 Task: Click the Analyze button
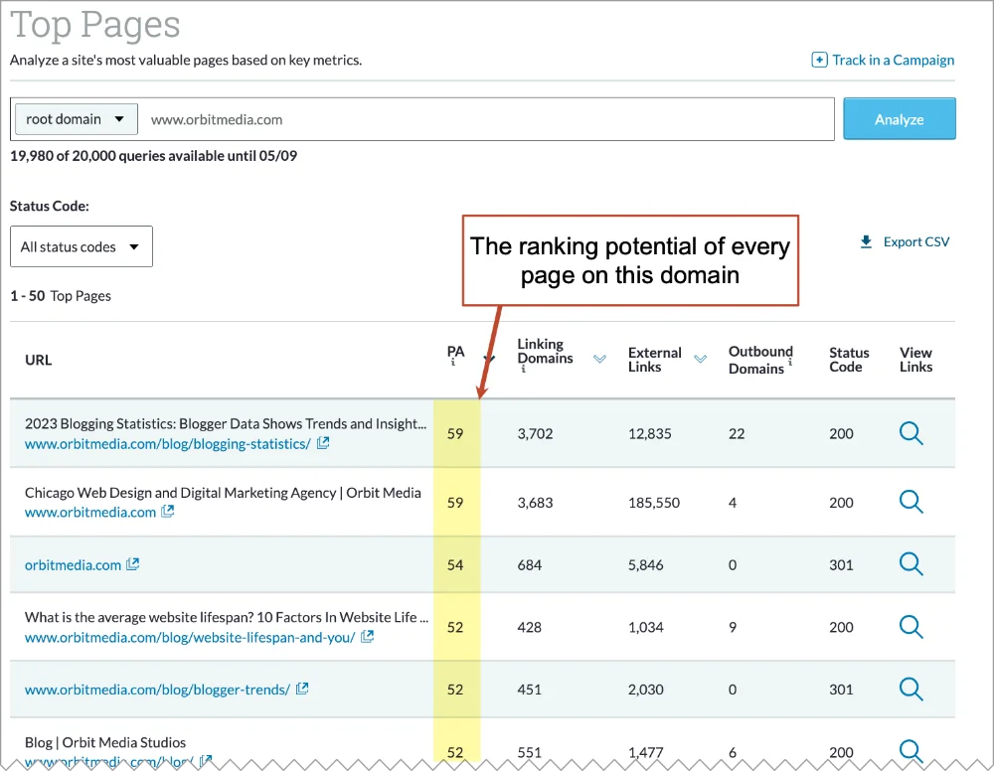[899, 119]
